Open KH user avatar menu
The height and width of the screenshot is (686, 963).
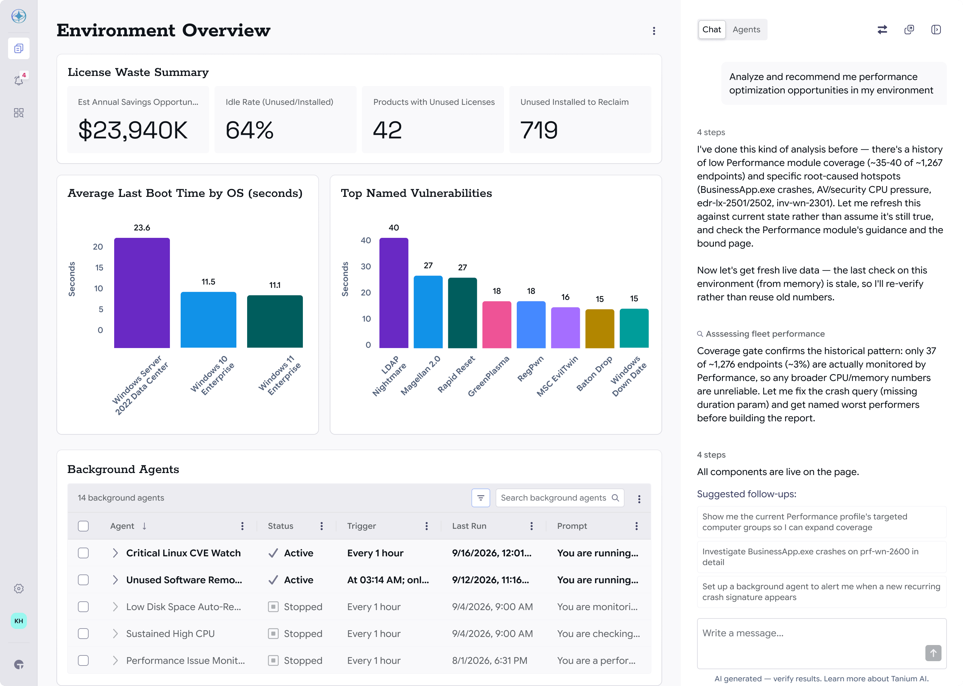pyautogui.click(x=18, y=621)
